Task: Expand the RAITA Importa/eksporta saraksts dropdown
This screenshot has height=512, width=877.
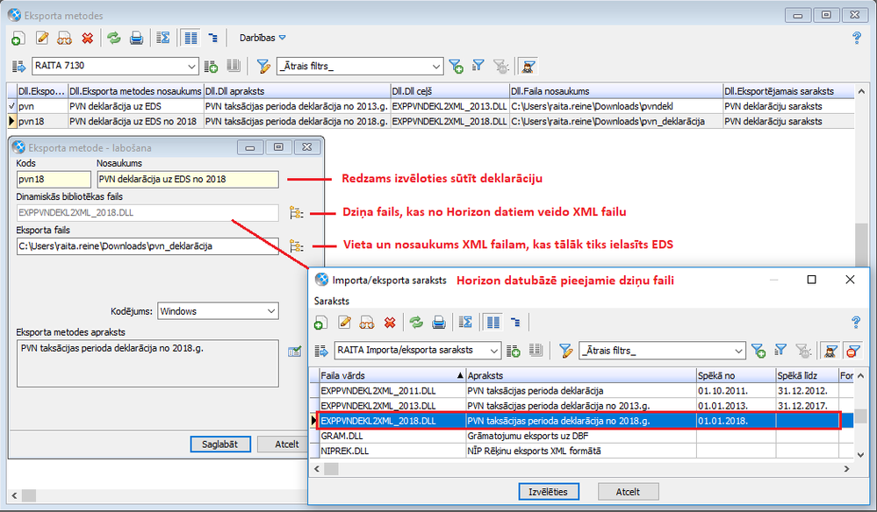Action: coord(494,351)
